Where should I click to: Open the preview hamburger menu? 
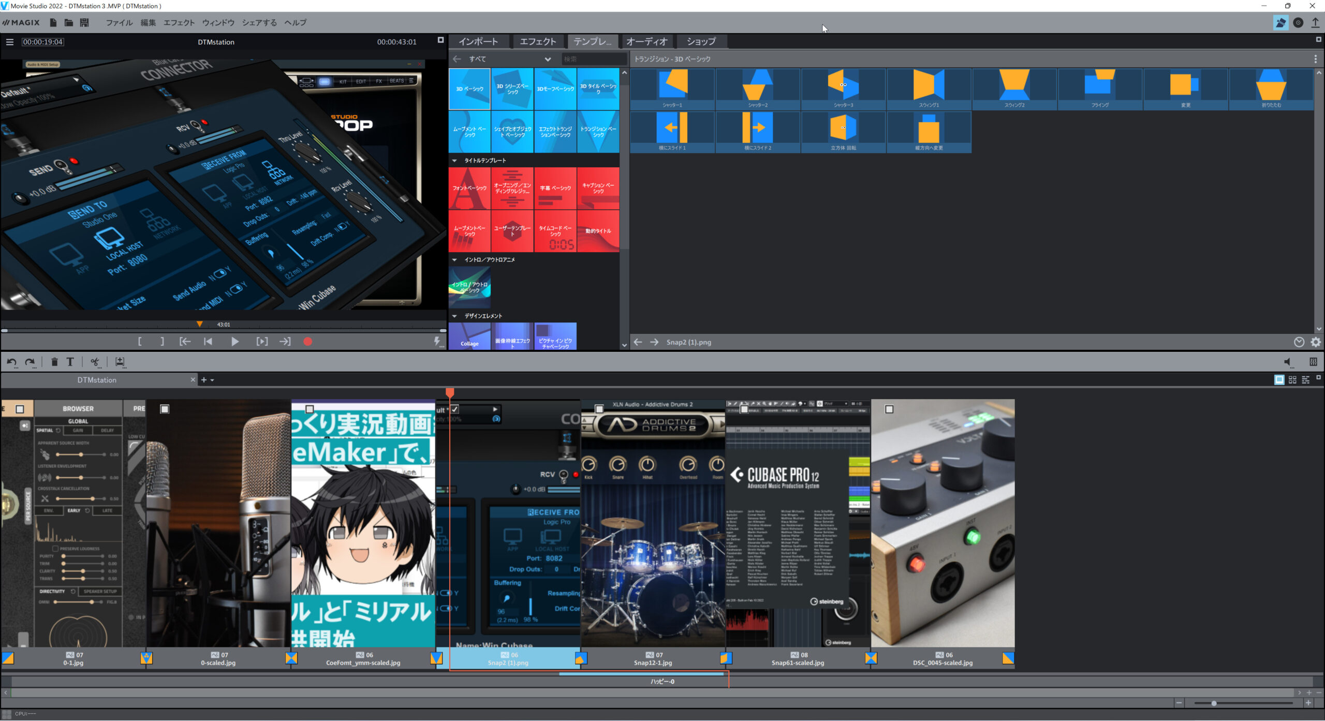click(10, 42)
